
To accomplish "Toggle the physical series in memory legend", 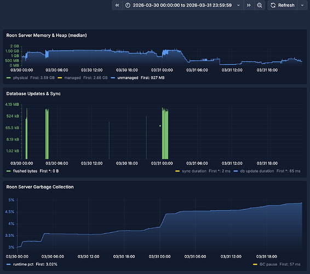I will (x=21, y=78).
